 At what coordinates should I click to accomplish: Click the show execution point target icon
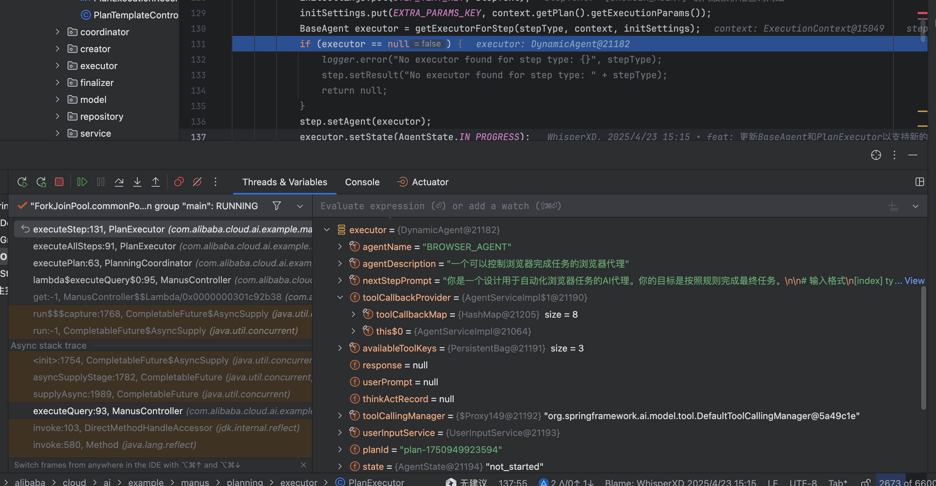click(x=876, y=155)
